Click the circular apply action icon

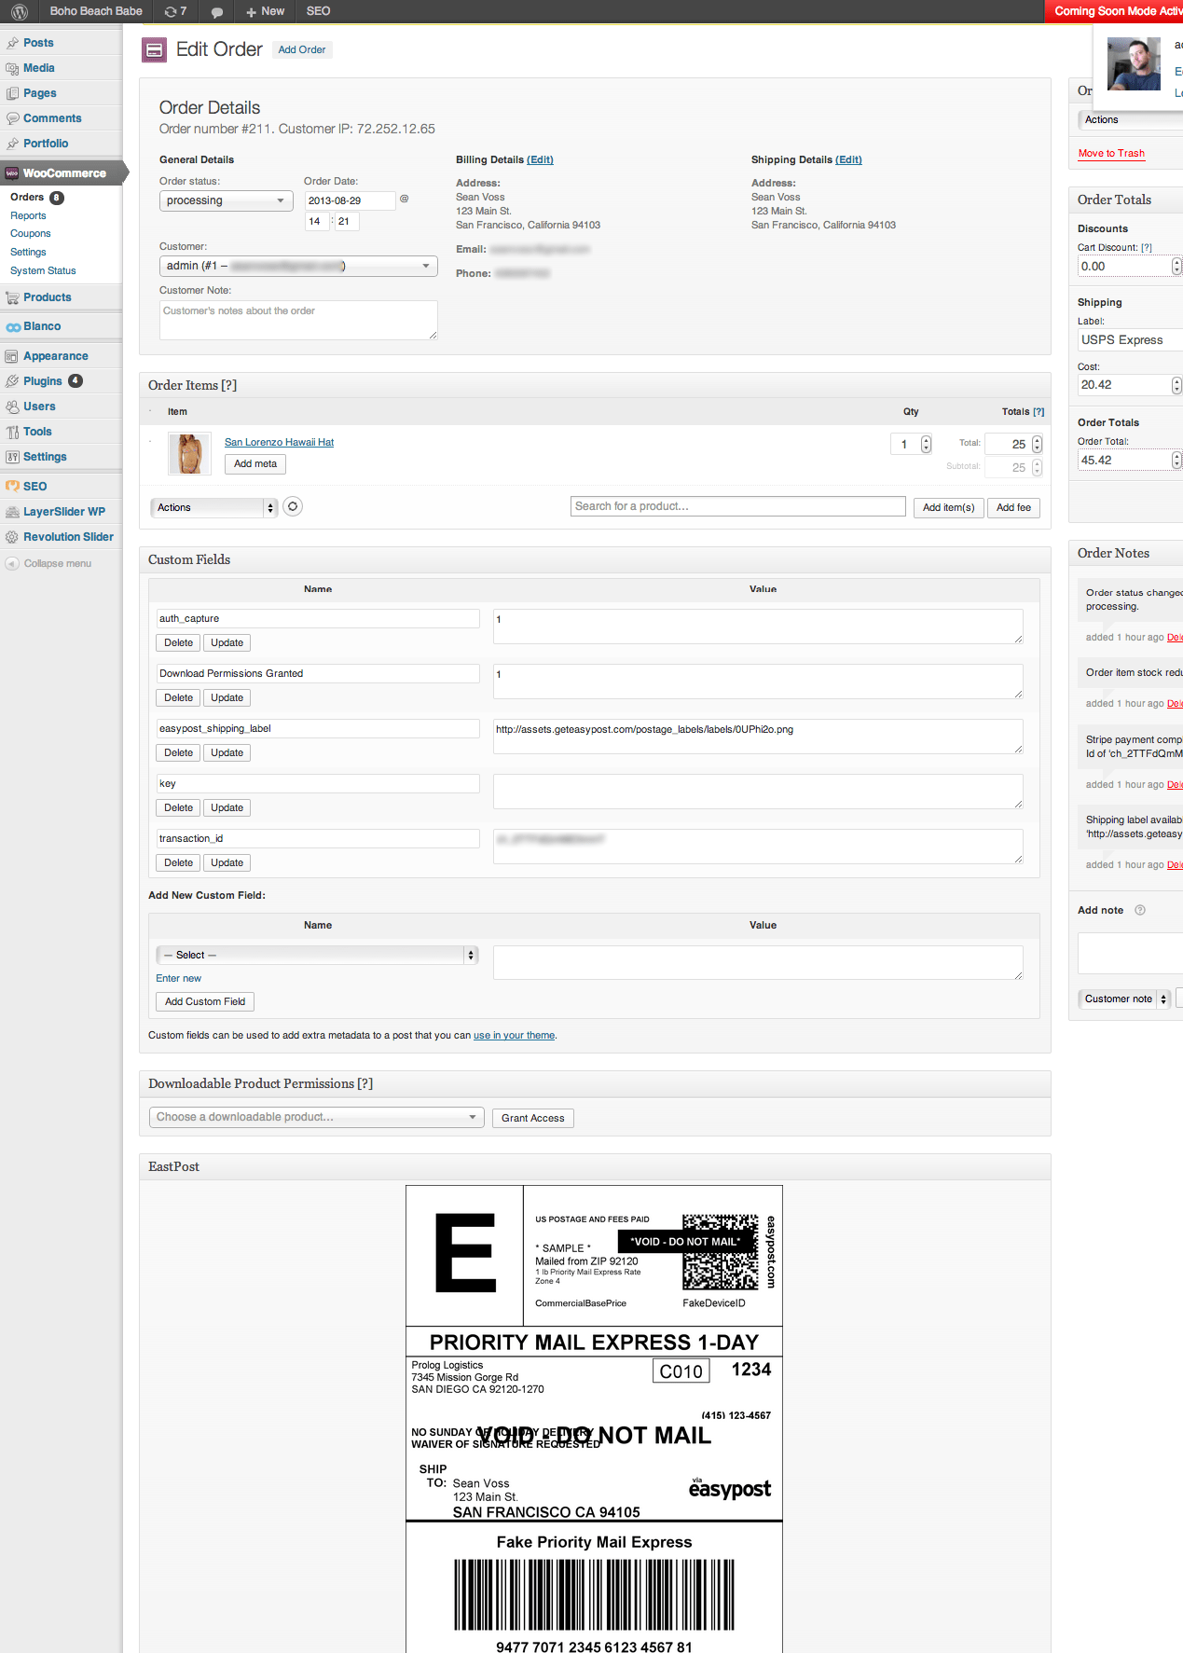[293, 506]
